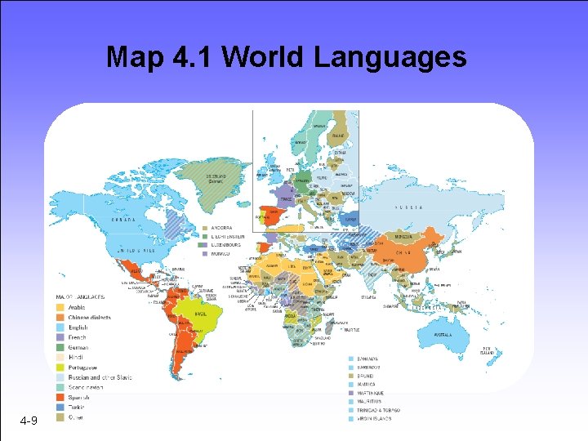The width and height of the screenshot is (588, 441).
Task: Click the English light blue legend swatch
Action: pyautogui.click(x=60, y=327)
